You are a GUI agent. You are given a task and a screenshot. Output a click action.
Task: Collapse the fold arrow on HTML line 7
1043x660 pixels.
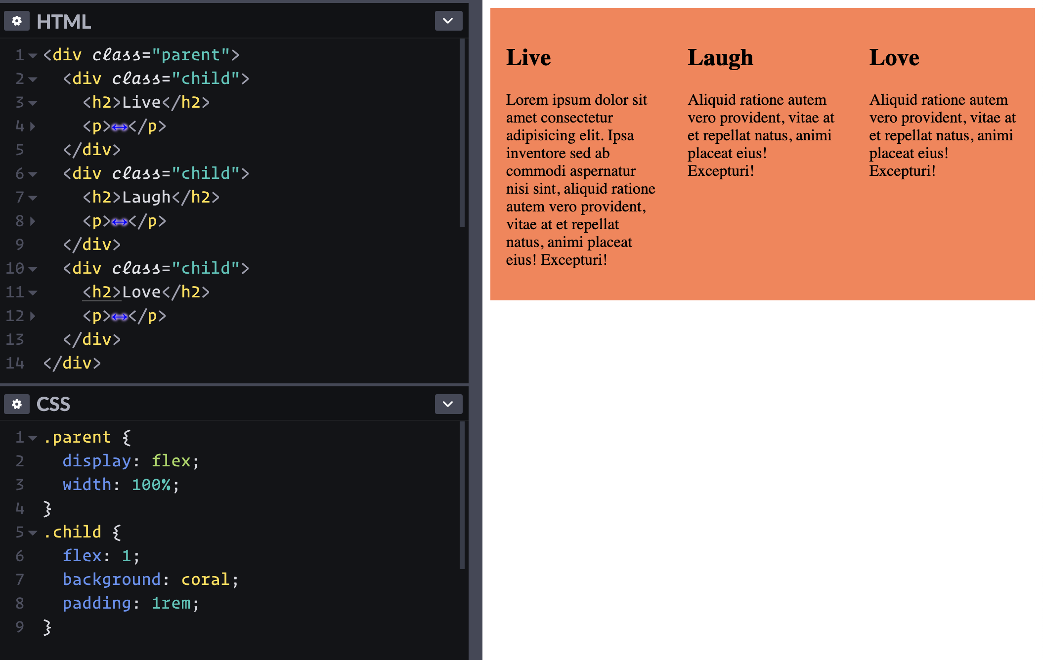33,198
